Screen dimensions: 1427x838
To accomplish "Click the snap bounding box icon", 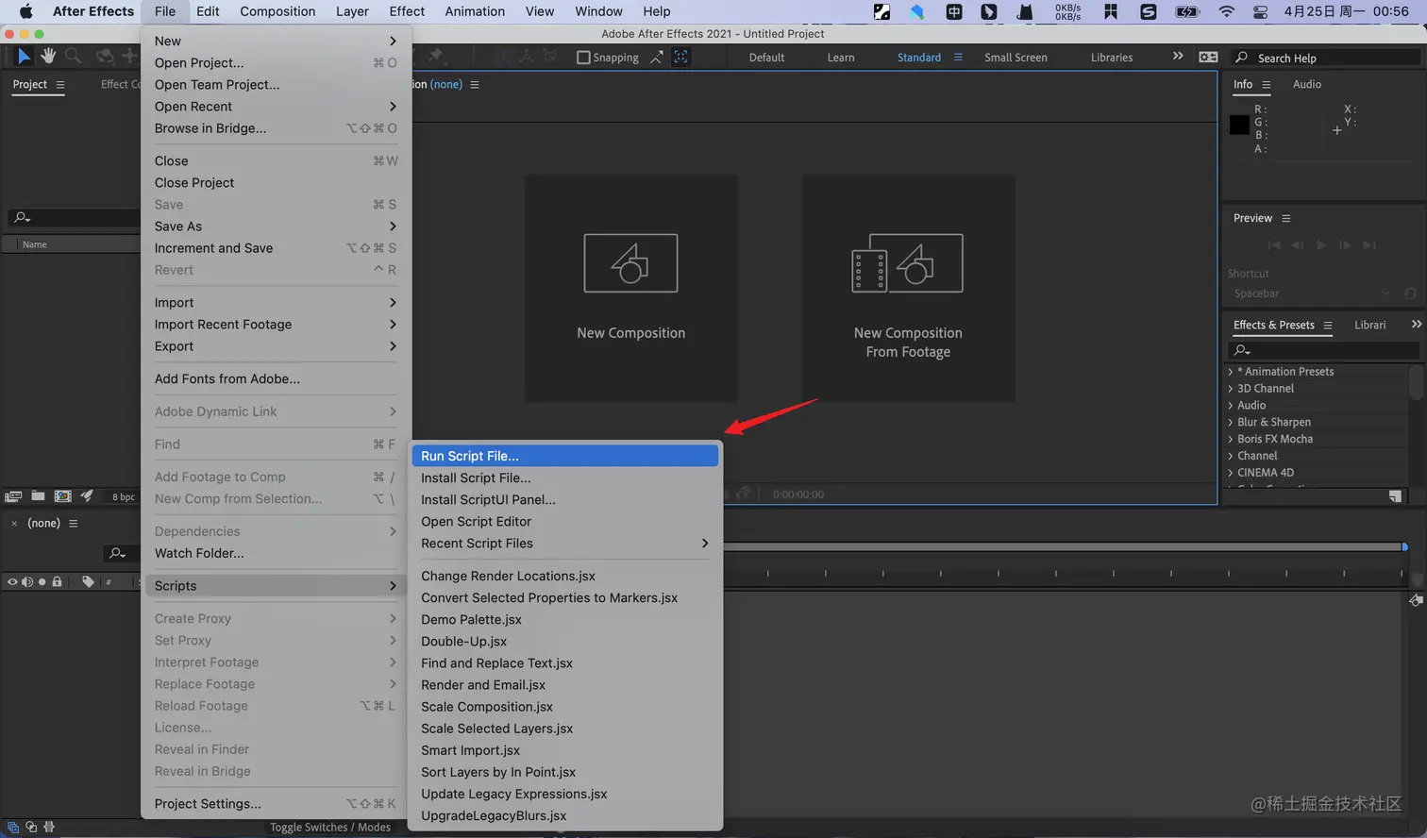I will [680, 58].
